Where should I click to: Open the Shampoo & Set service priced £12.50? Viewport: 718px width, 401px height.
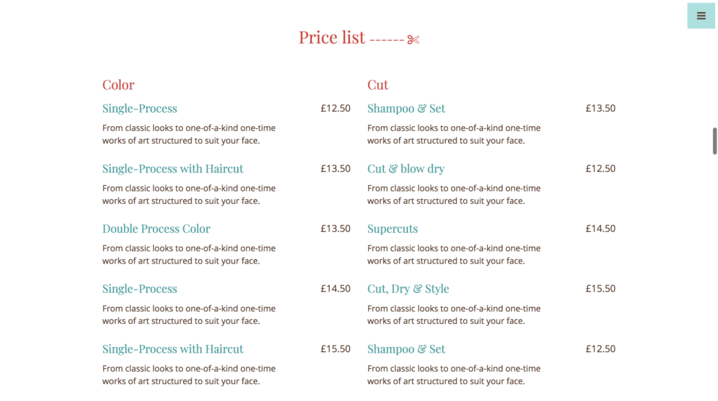406,349
